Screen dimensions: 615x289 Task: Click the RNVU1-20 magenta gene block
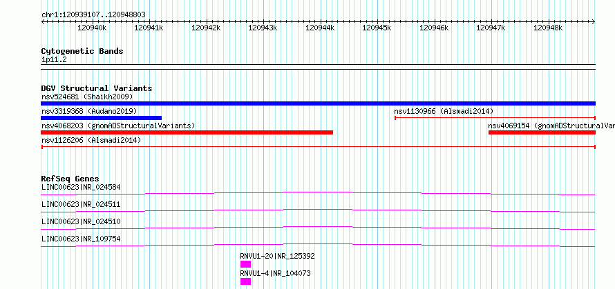[245, 264]
